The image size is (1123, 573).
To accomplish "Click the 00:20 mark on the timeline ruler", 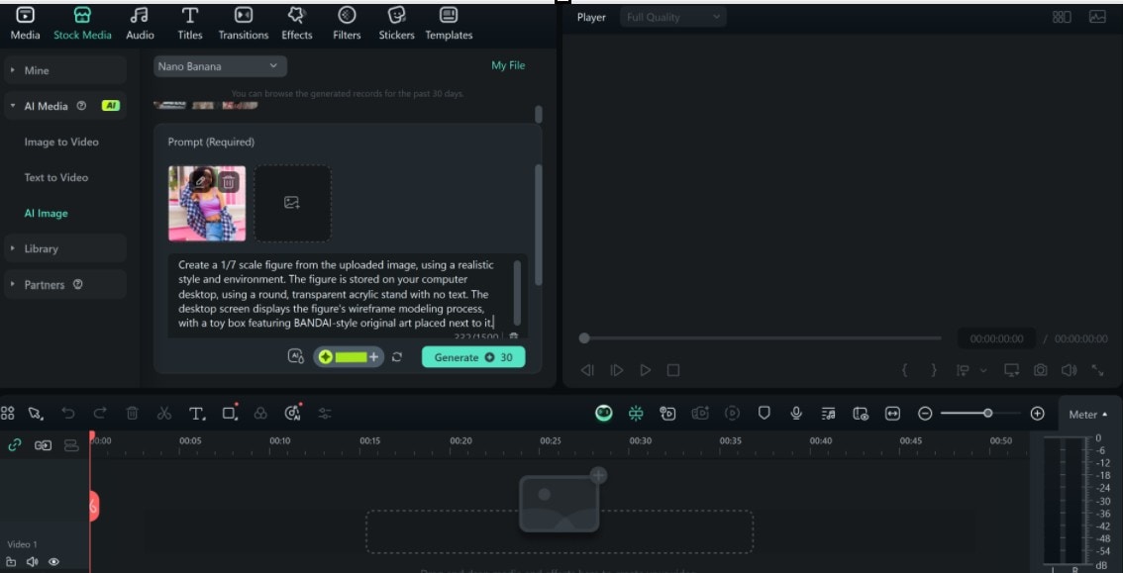I will click(x=460, y=440).
